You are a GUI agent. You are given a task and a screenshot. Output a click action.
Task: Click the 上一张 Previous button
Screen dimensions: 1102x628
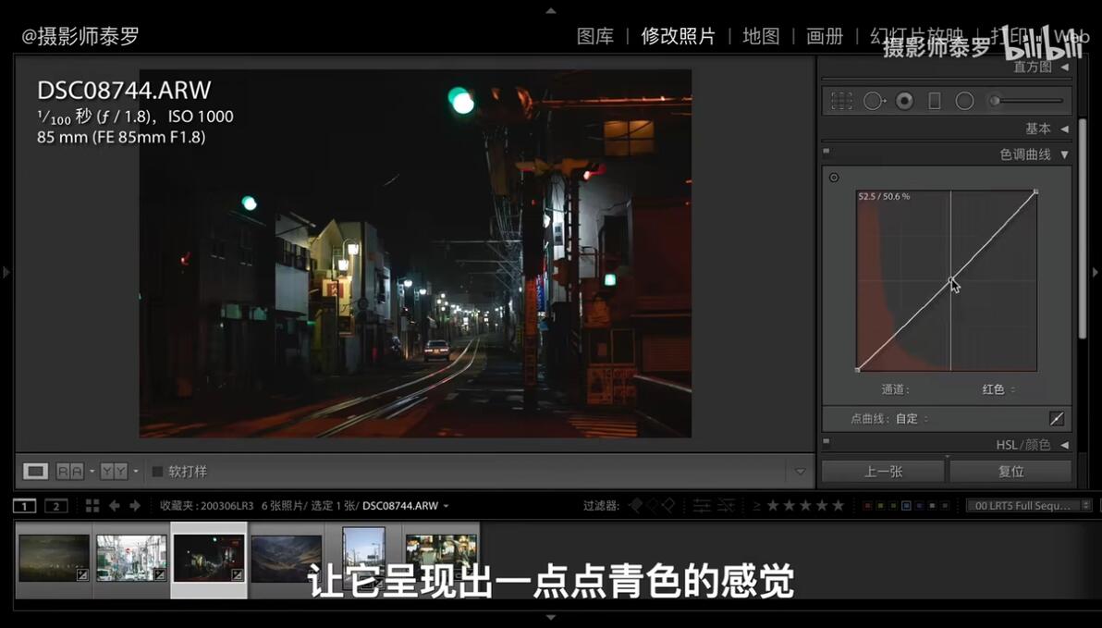coord(883,471)
